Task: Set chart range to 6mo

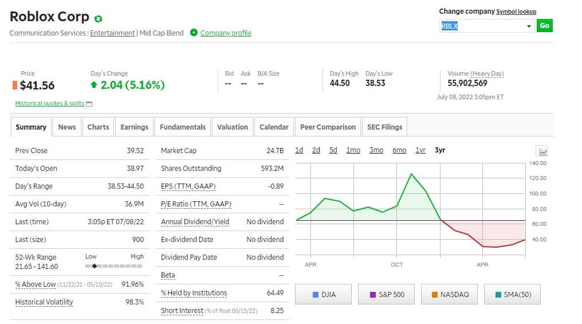Action: click(399, 150)
